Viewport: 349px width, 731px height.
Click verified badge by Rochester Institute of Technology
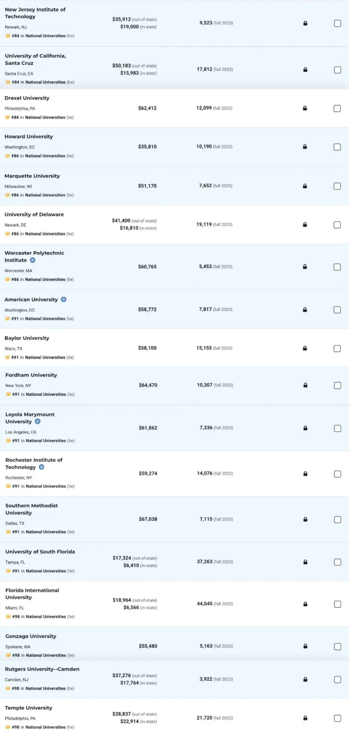click(x=42, y=467)
